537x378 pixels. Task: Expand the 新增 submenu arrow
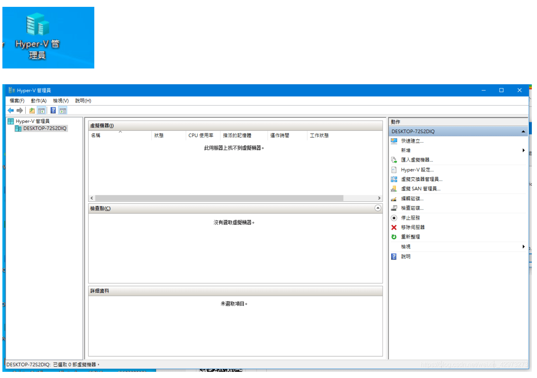point(524,150)
